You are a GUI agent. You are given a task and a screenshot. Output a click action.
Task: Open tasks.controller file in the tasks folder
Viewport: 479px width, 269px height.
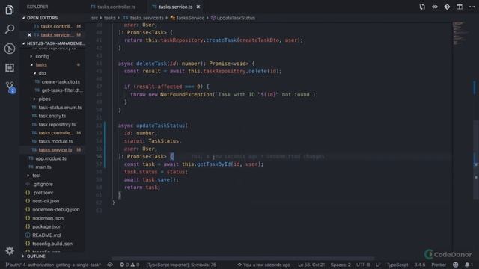coord(55,133)
